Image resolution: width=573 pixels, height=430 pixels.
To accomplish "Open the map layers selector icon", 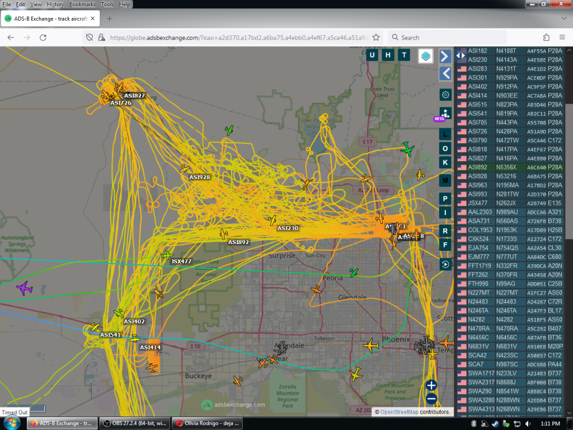I will (426, 56).
